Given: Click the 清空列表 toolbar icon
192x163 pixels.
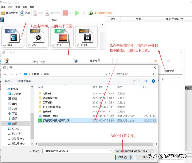Looking at the screenshot, I should click(47, 13).
